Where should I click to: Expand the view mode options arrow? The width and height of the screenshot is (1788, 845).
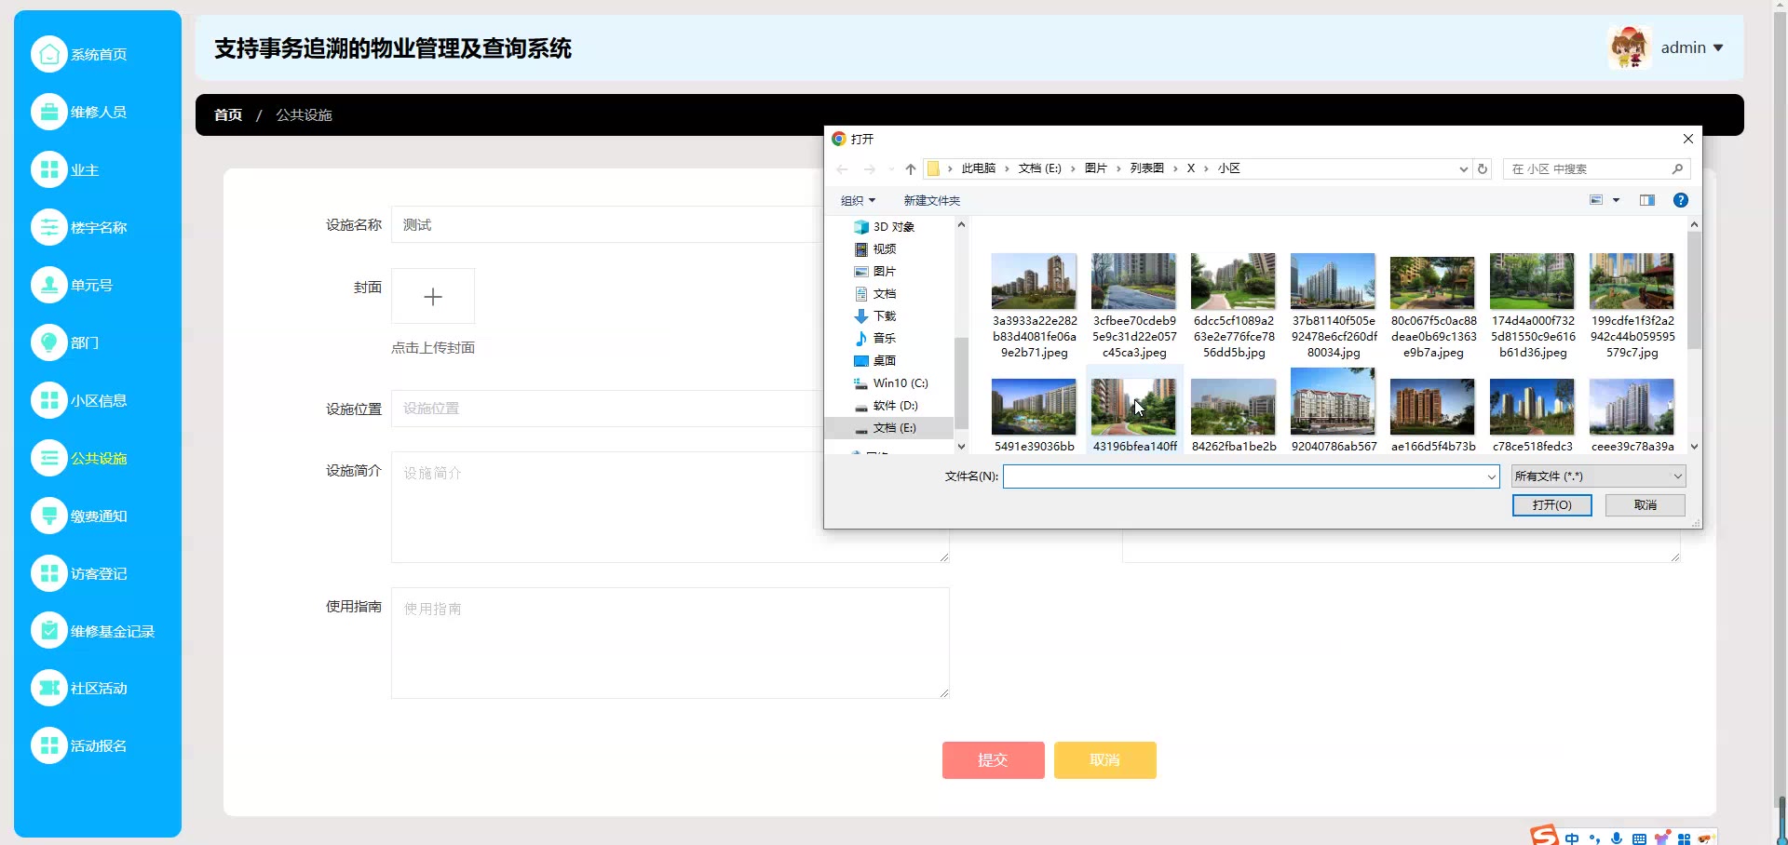[x=1616, y=200]
